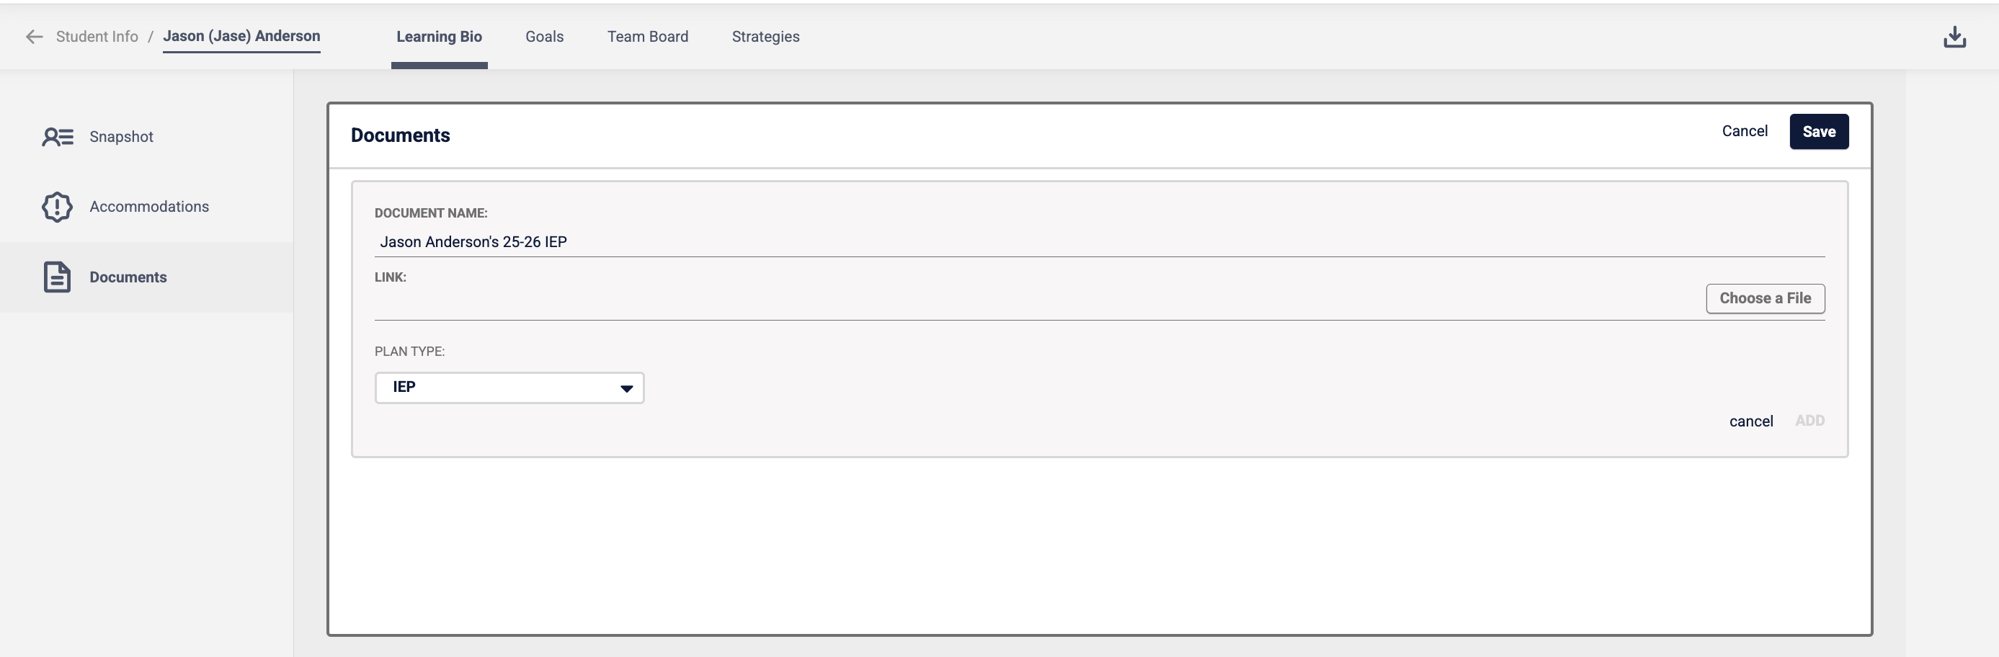Click Cancel in the Documents header
The width and height of the screenshot is (1999, 657).
tap(1745, 131)
